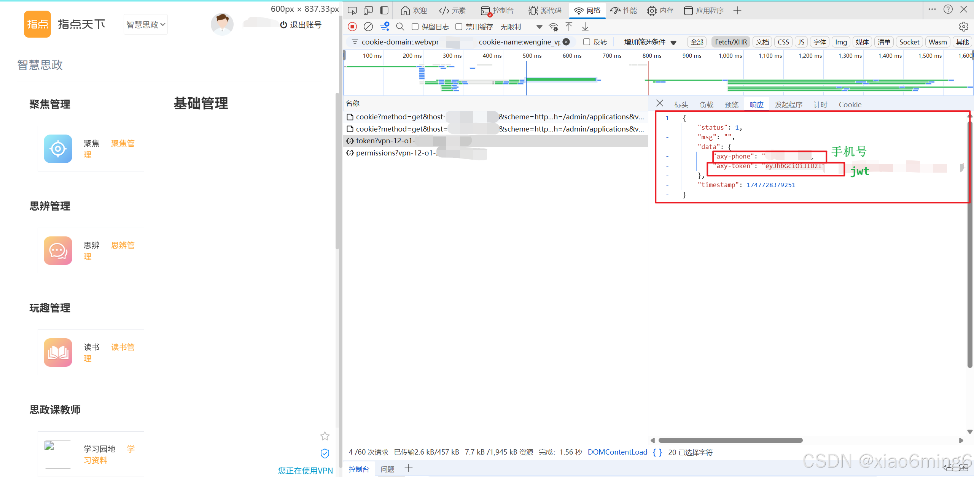
Task: Open network settings gear icon
Action: 963,27
